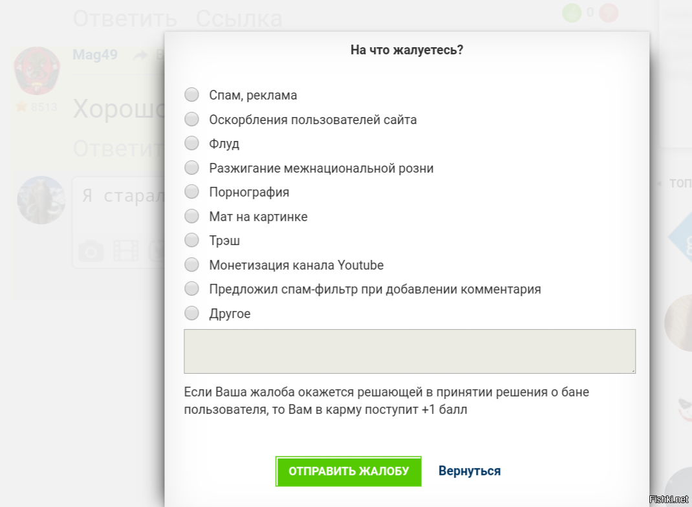Click the reply arrow icon beside Mag49

pyautogui.click(x=141, y=55)
